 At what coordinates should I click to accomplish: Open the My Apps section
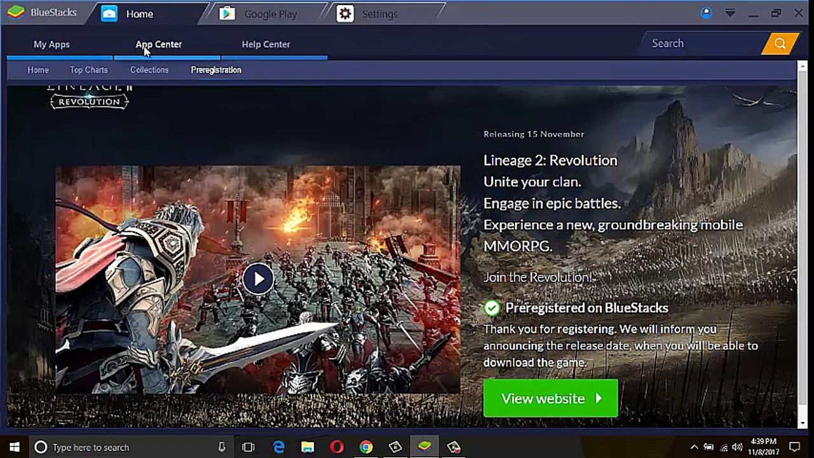tap(51, 44)
